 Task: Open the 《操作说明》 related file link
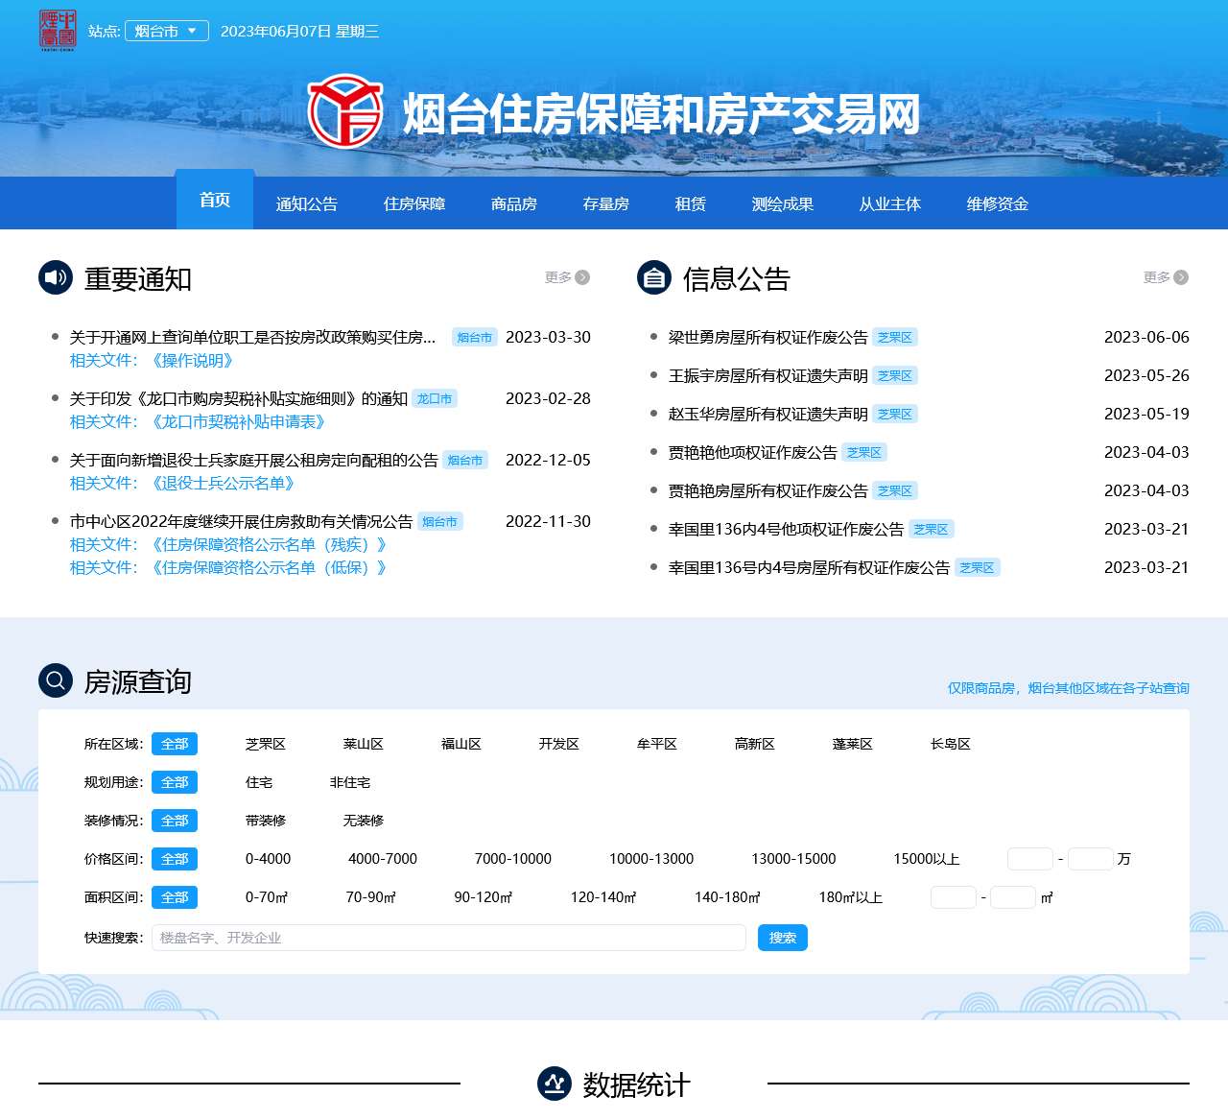tap(192, 361)
